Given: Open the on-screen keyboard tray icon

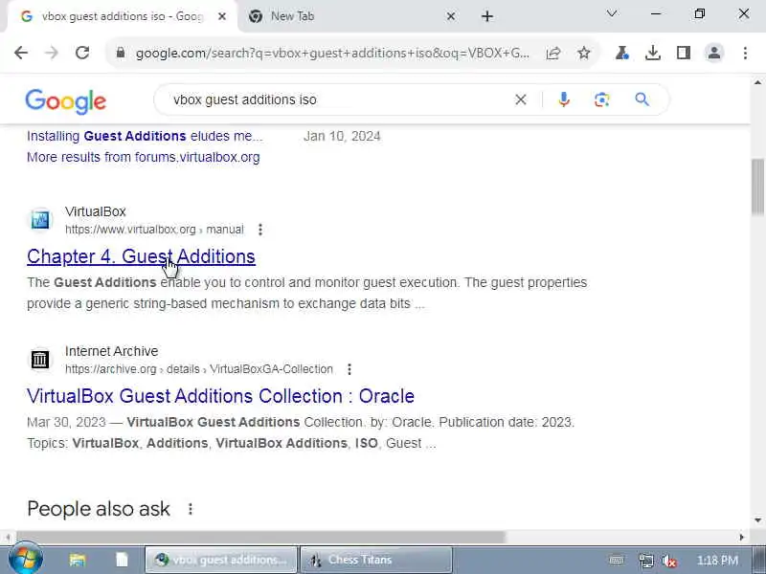Looking at the screenshot, I should [x=617, y=561].
